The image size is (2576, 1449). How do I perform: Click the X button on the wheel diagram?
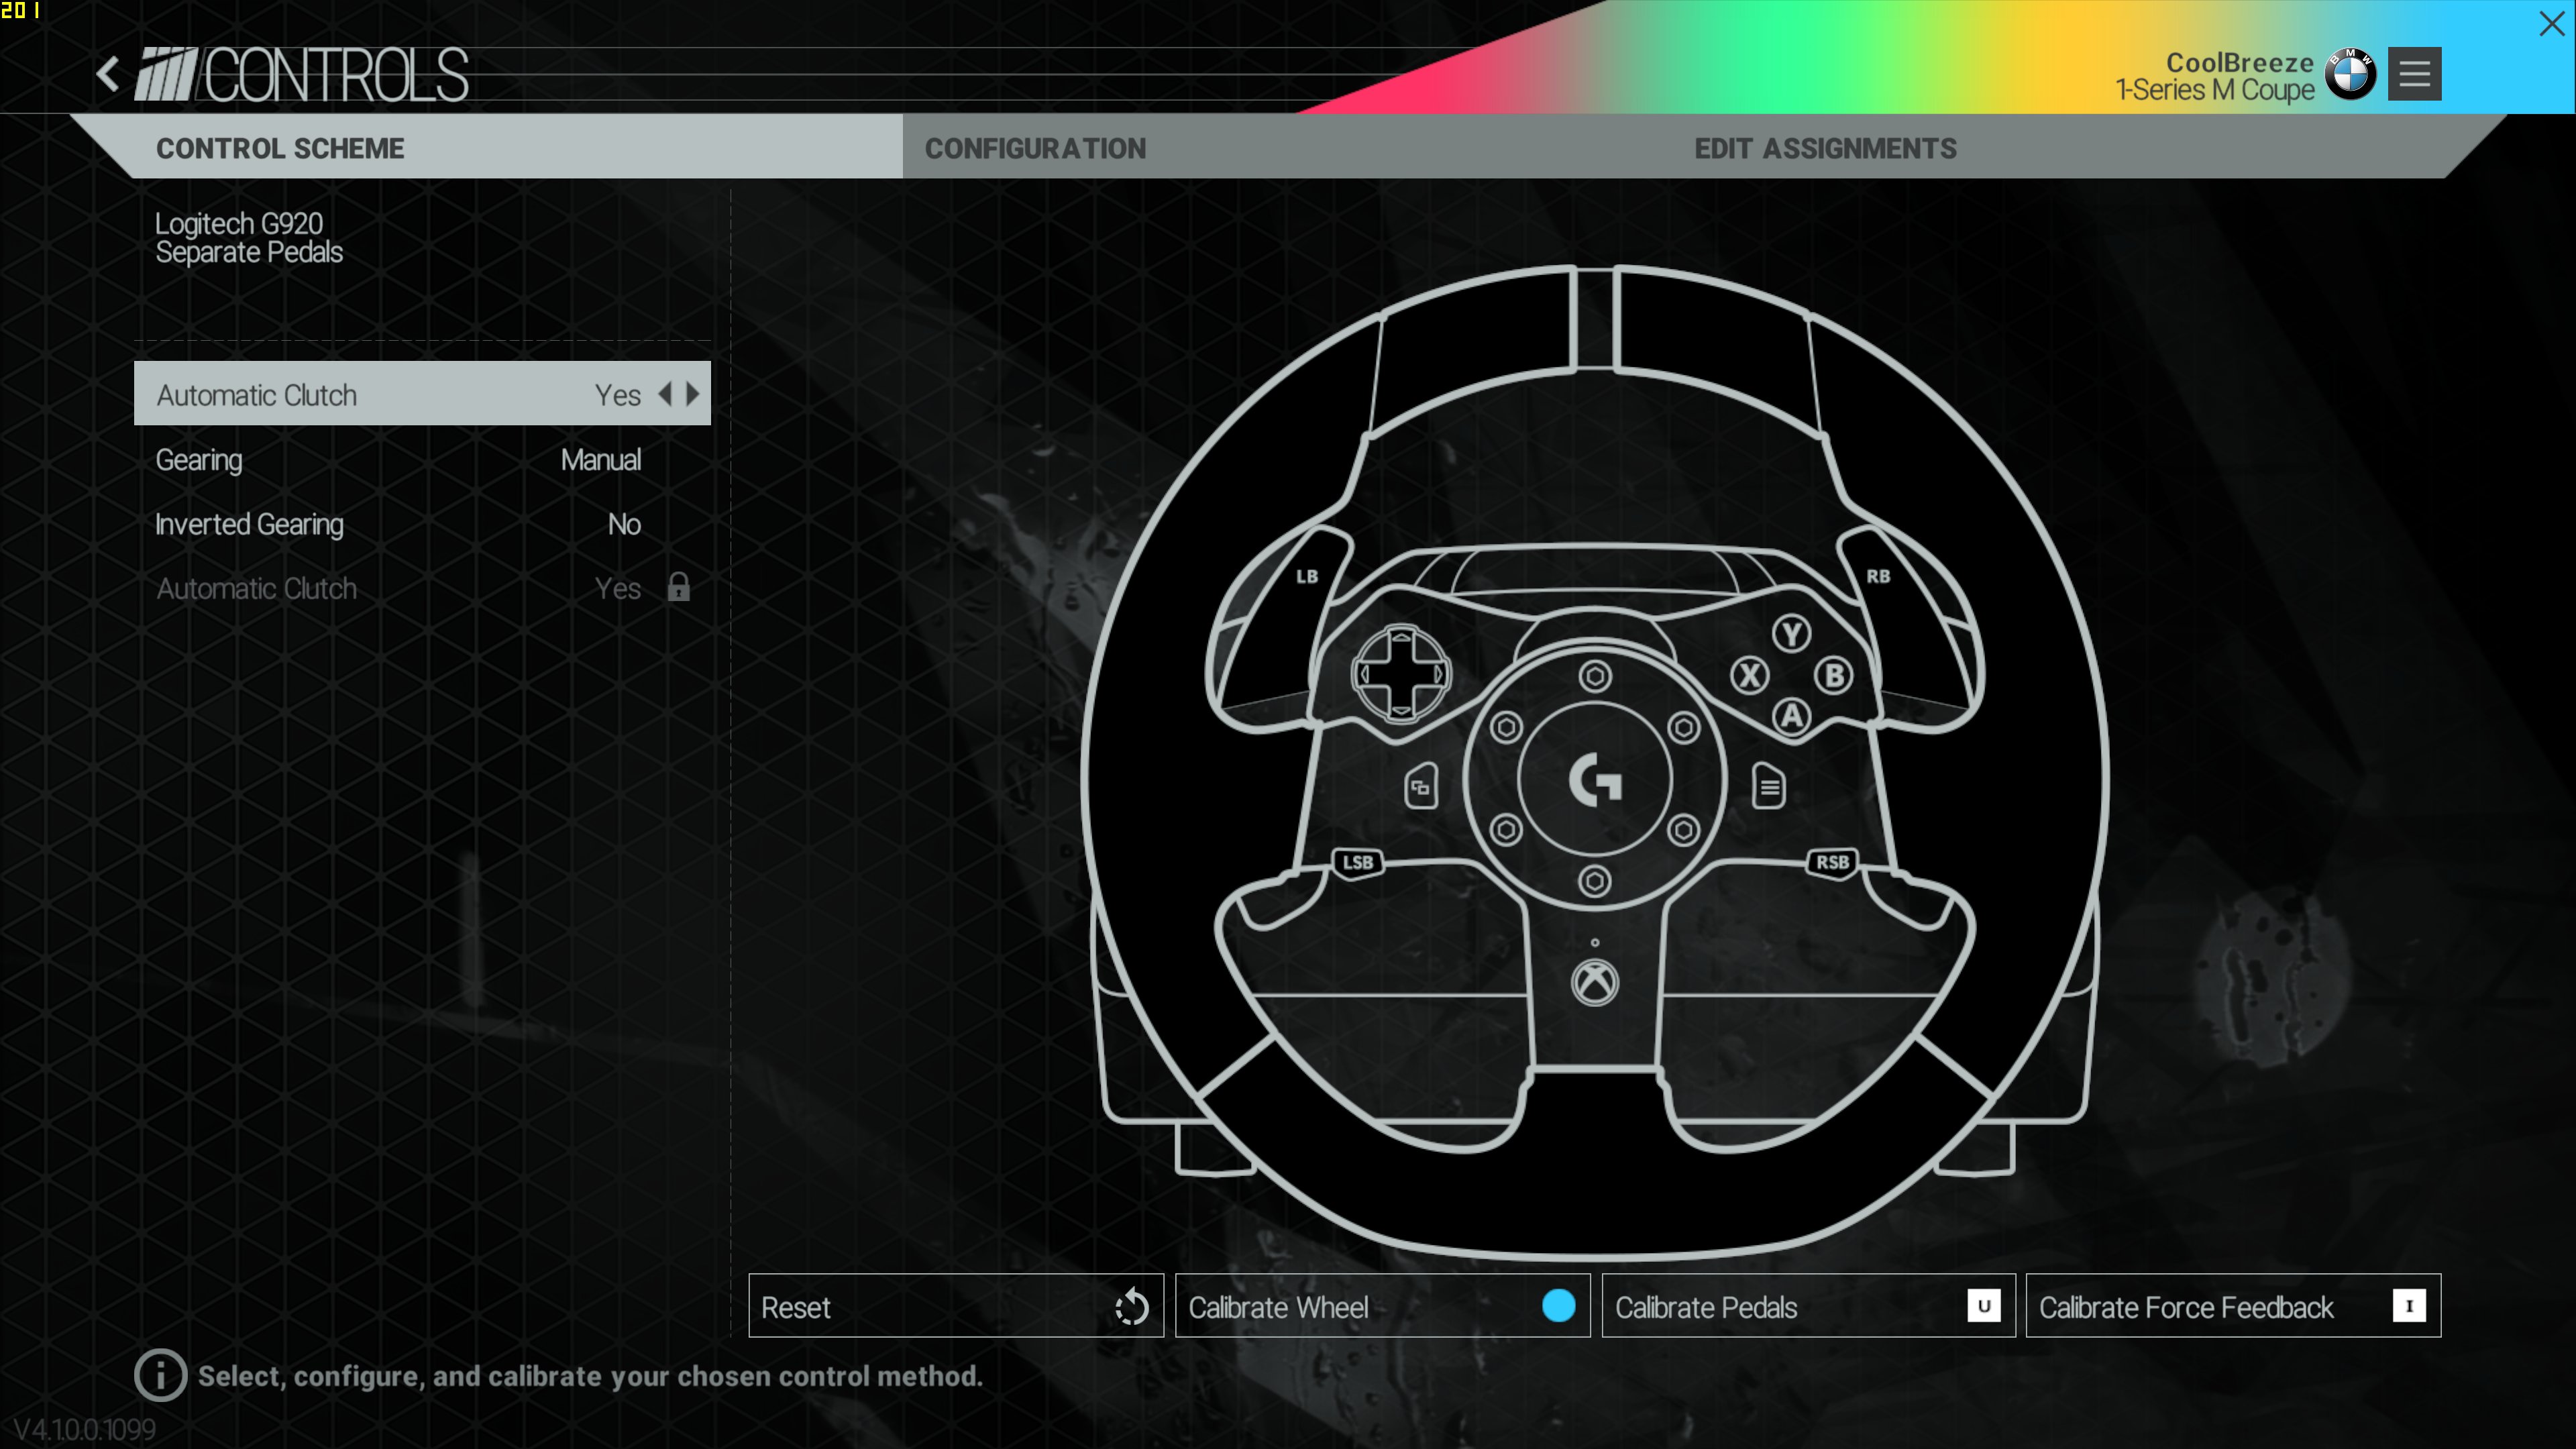click(x=1749, y=676)
